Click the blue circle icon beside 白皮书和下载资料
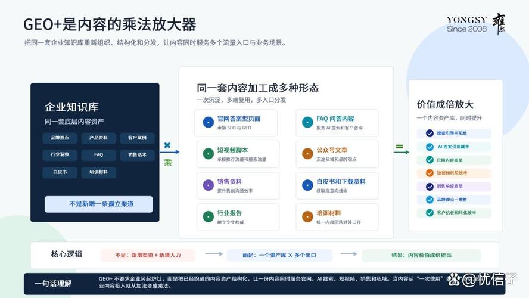This screenshot has height=298, width=529. coord(307,185)
